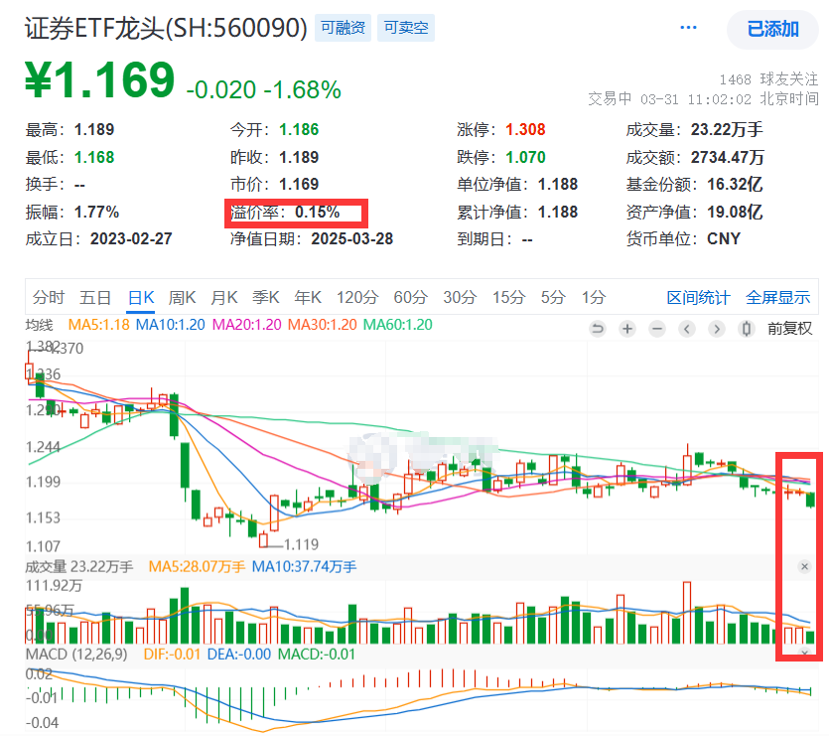Viewport: 829px width, 736px height.
Task: Switch to the 周K weekly chart tab
Action: (184, 297)
